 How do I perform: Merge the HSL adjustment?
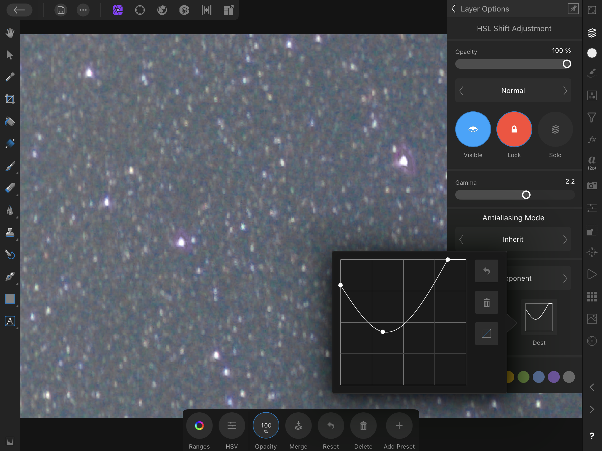[x=298, y=425]
